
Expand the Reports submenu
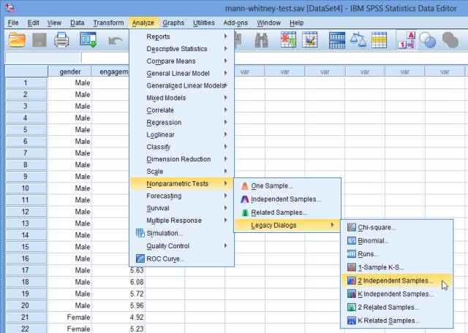click(182, 37)
